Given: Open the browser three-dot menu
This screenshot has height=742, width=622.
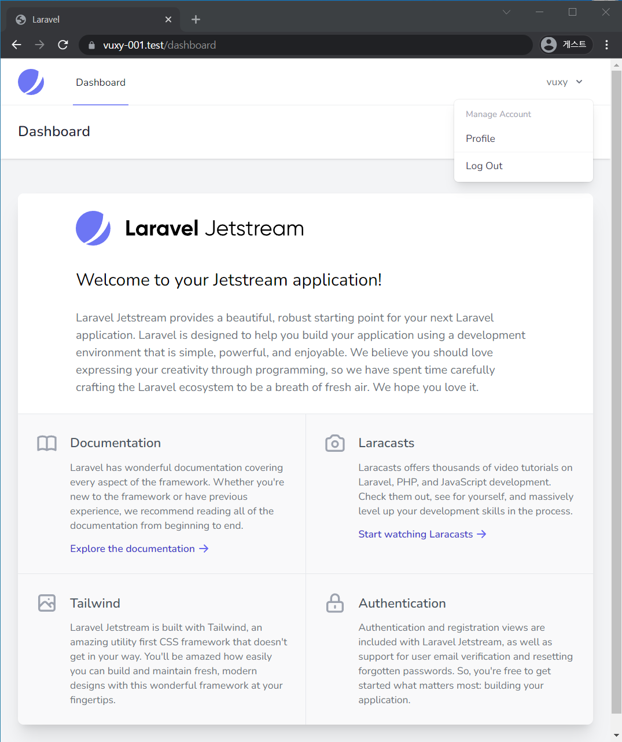Looking at the screenshot, I should point(606,45).
